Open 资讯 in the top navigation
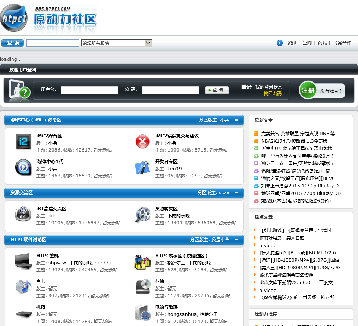The image size is (358, 326). click(x=292, y=43)
